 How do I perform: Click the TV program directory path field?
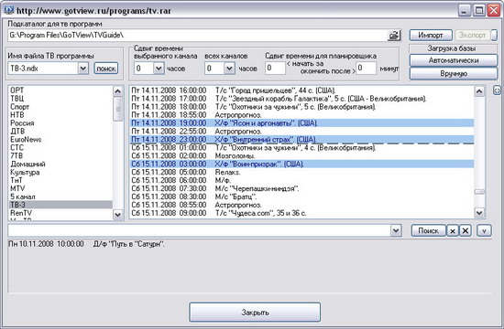(x=198, y=35)
